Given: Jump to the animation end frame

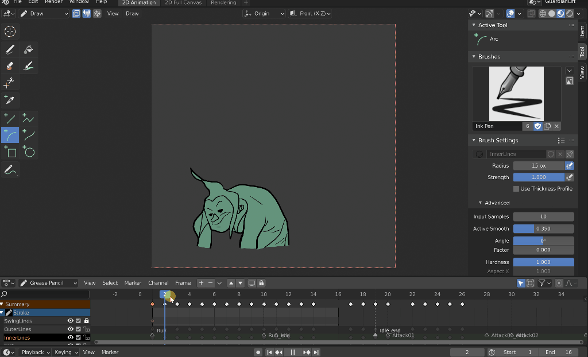Looking at the screenshot, I should (x=316, y=352).
